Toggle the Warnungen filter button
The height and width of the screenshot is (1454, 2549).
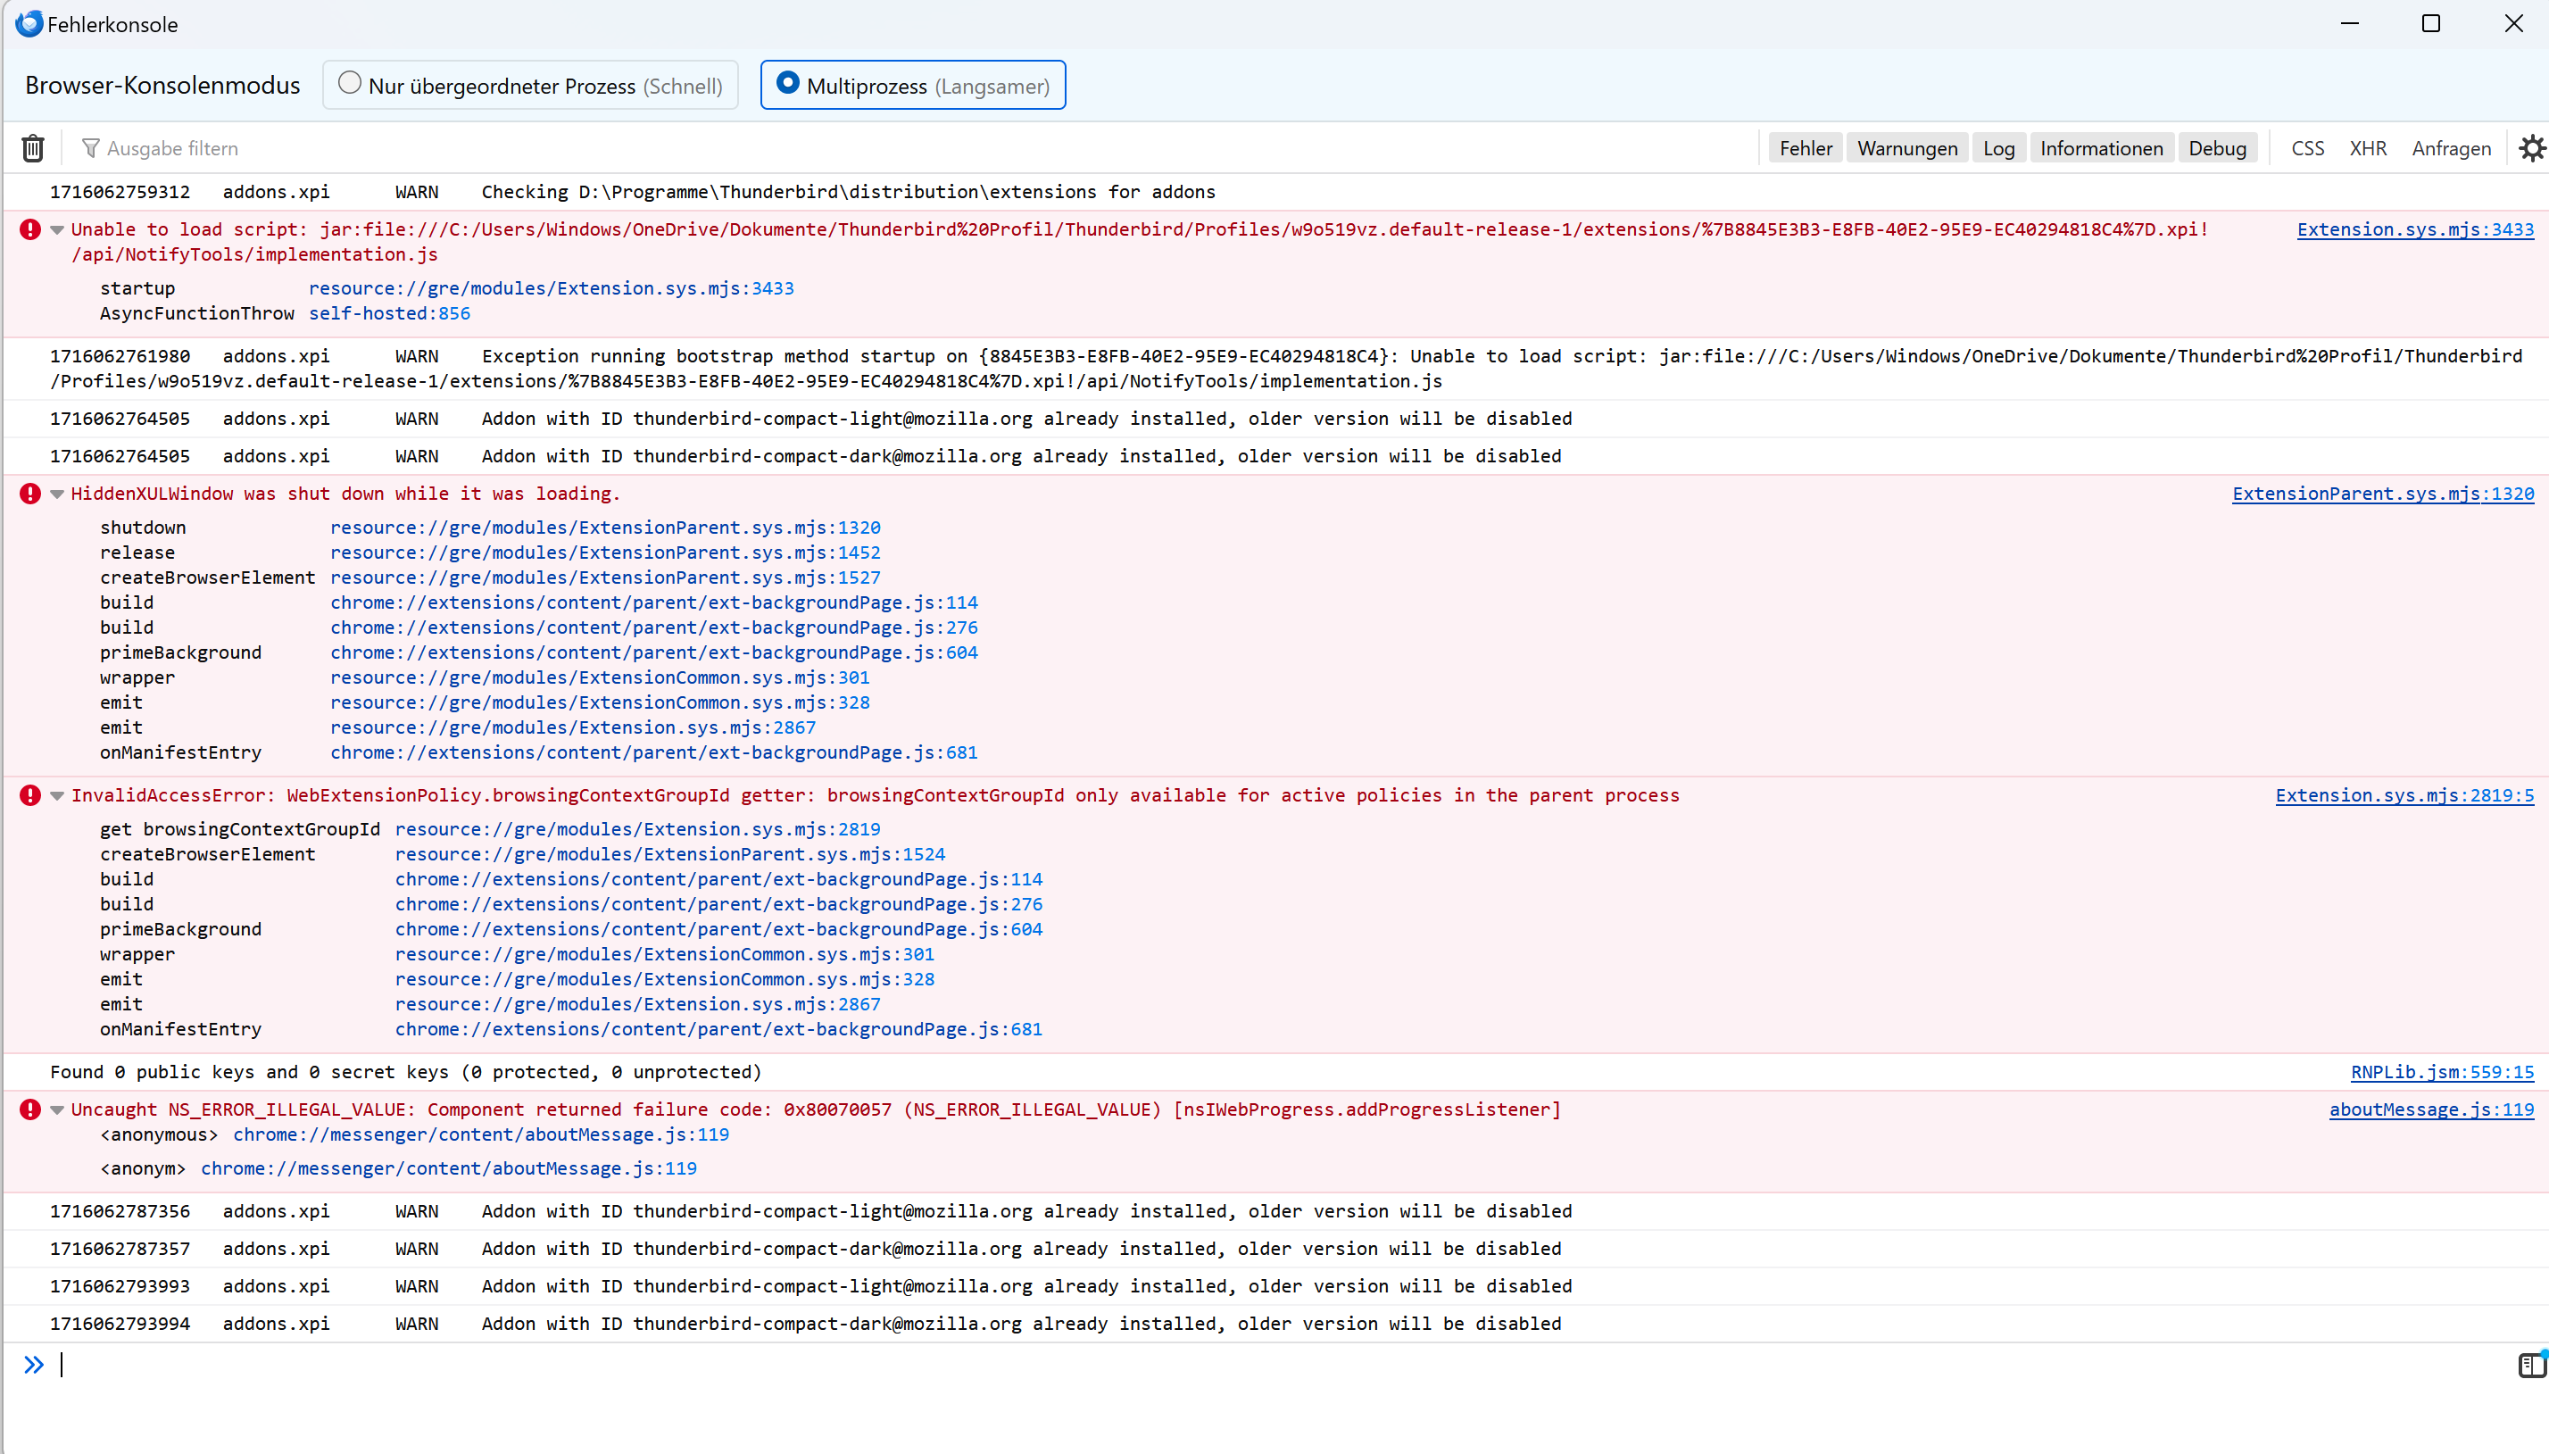point(1907,148)
